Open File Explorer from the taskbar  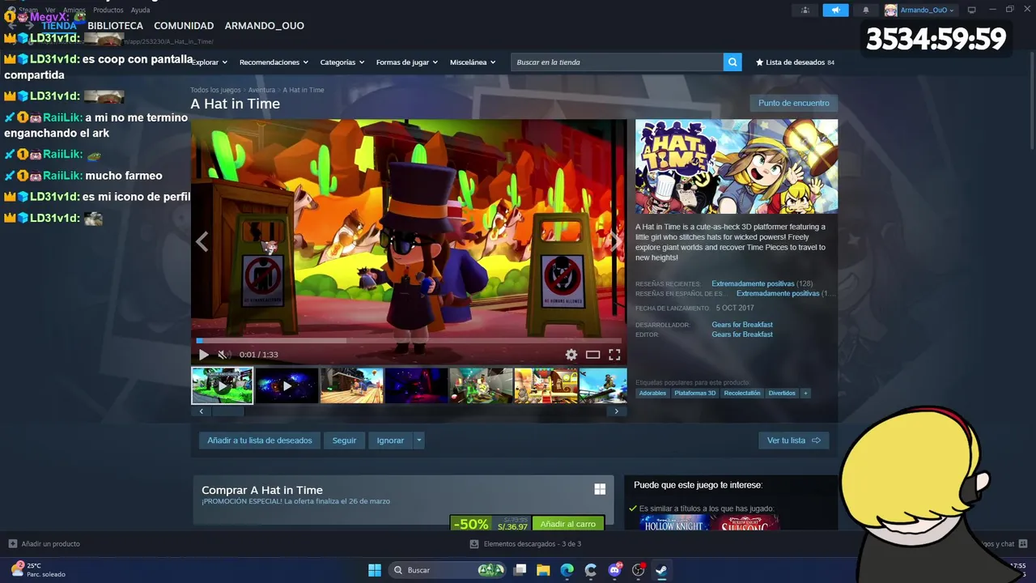click(x=543, y=570)
